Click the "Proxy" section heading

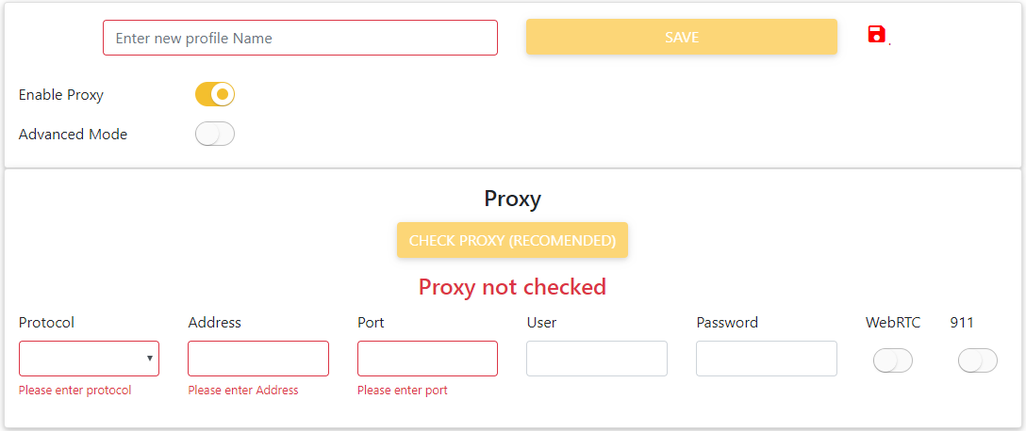[x=512, y=199]
